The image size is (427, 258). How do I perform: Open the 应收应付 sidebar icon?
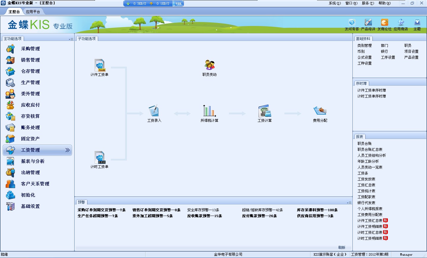[x=10, y=105]
